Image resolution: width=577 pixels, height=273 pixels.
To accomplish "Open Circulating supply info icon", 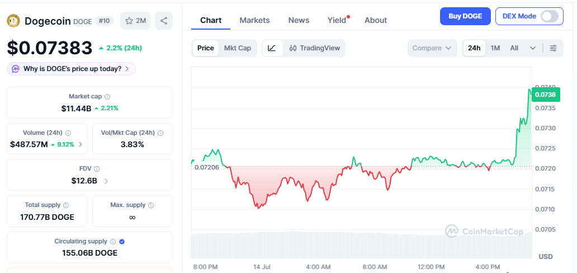I will click(x=113, y=242).
